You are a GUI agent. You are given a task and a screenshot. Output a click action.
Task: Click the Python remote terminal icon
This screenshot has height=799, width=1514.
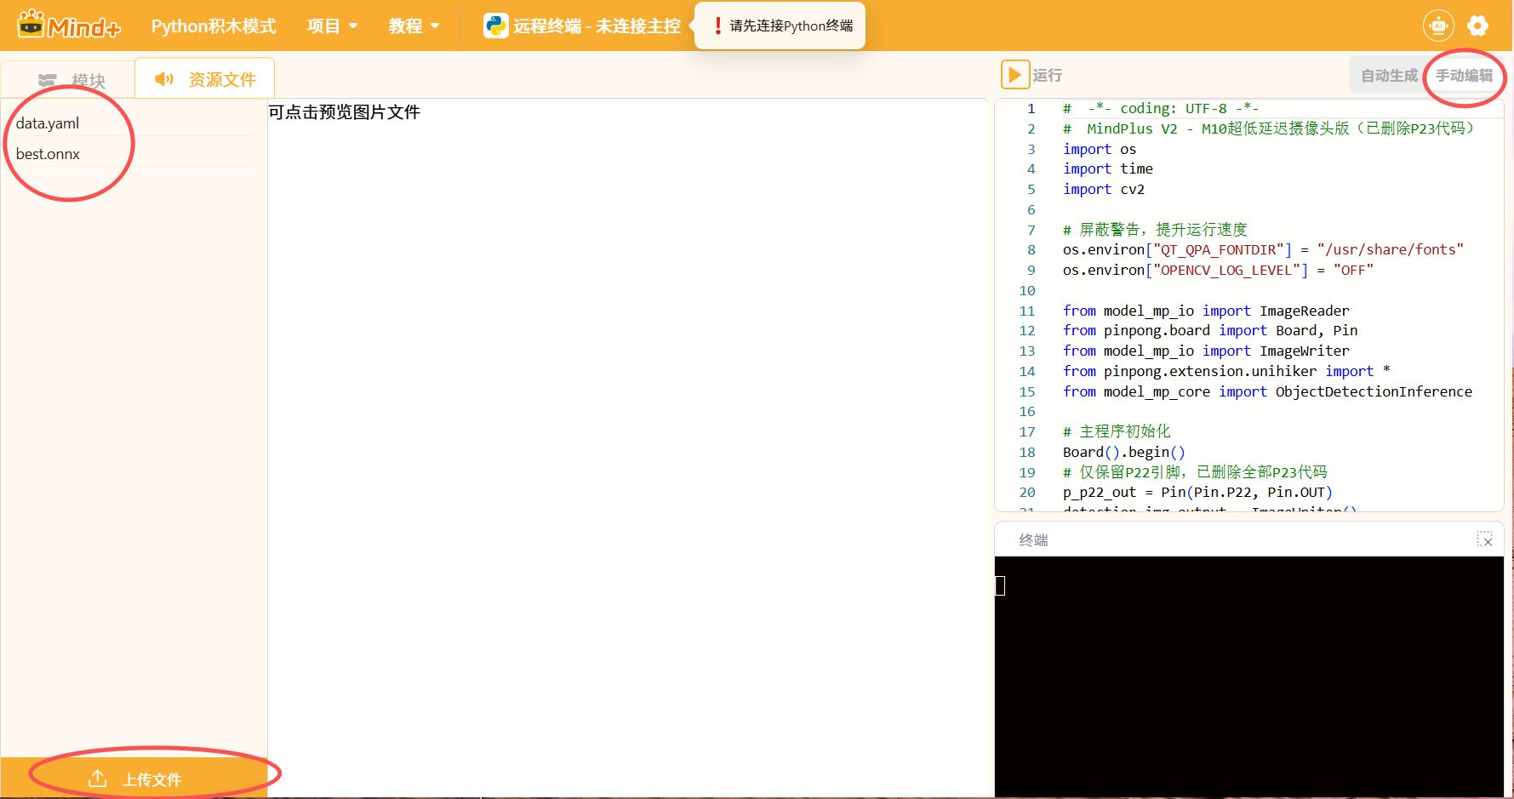tap(495, 26)
